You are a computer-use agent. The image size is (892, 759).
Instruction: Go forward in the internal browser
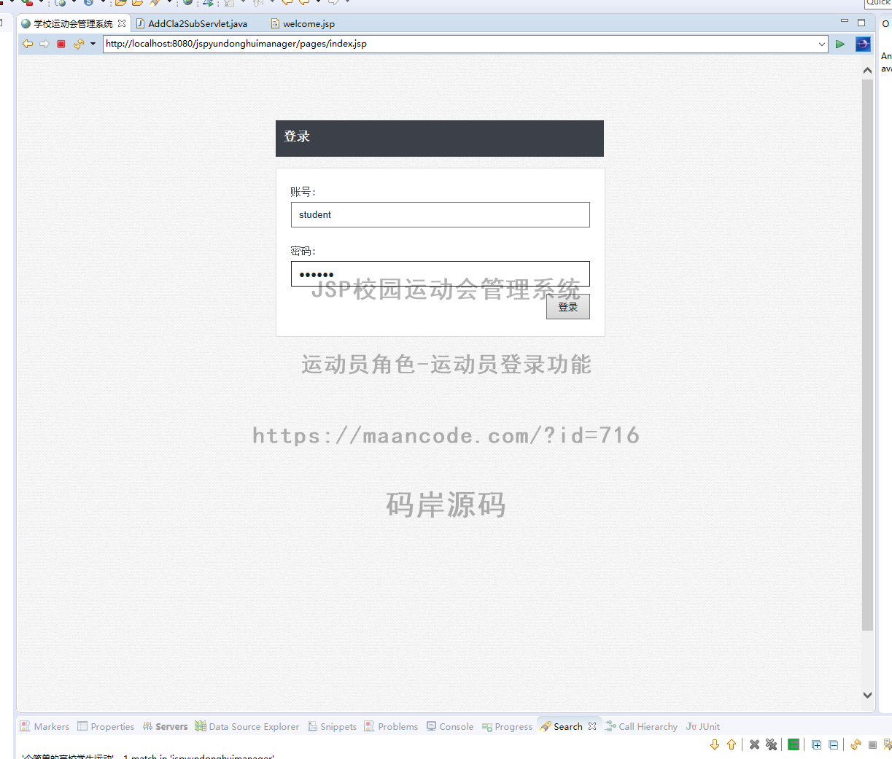pyautogui.click(x=44, y=44)
